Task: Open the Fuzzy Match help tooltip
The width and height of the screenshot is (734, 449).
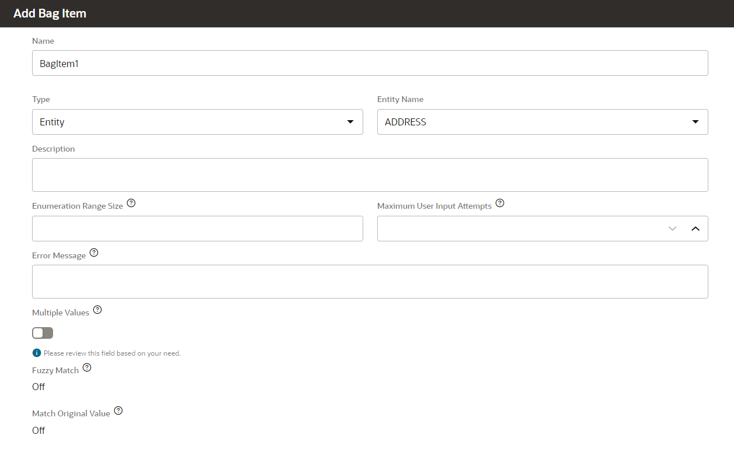Action: click(87, 367)
